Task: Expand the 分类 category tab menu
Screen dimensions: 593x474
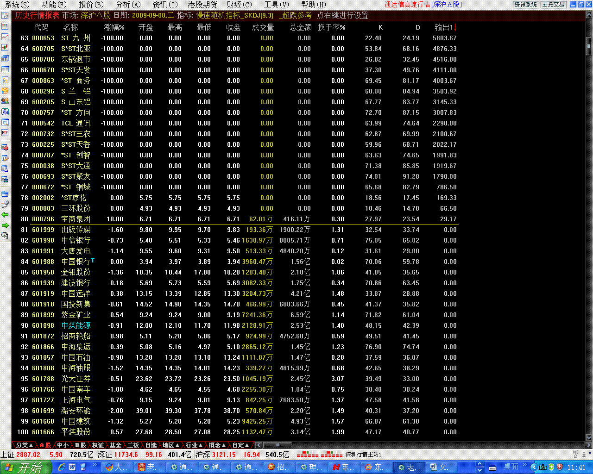Action: pyautogui.click(x=24, y=445)
